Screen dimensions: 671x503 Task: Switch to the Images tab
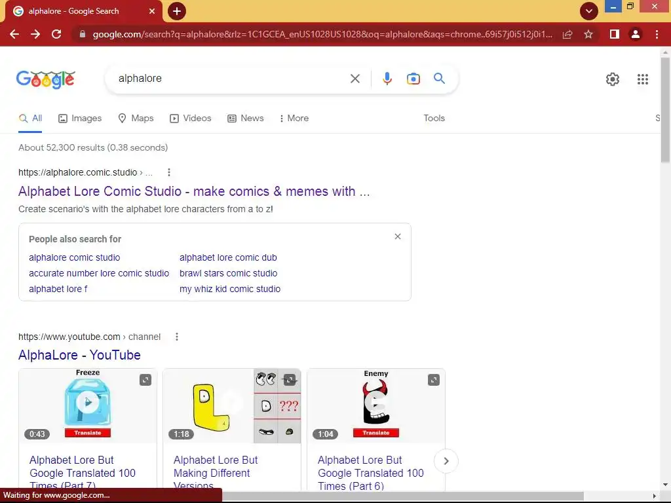pos(80,119)
